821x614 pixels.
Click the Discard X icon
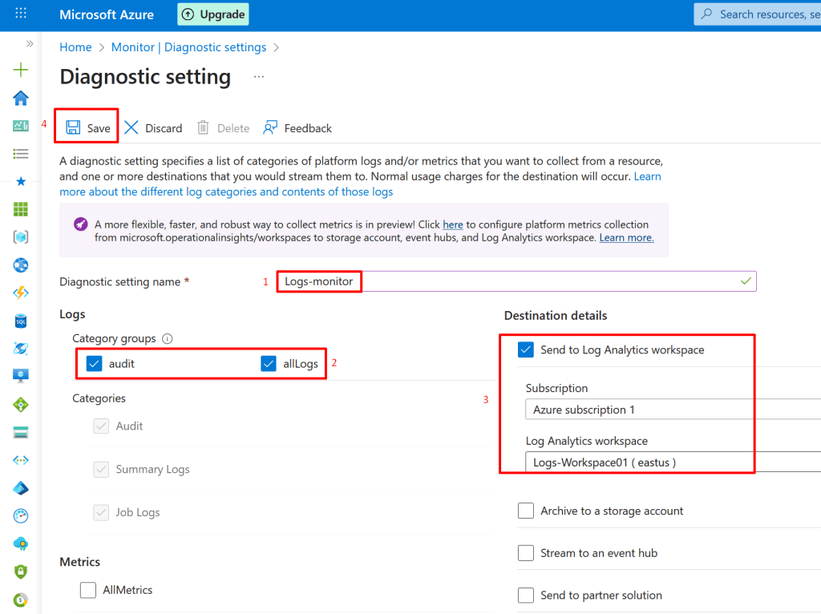click(131, 127)
